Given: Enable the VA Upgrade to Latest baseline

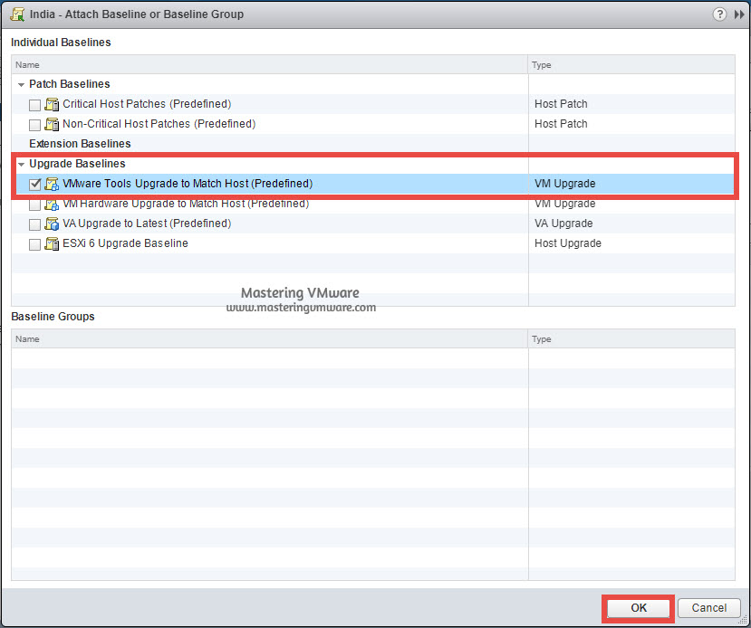Looking at the screenshot, I should click(x=34, y=224).
